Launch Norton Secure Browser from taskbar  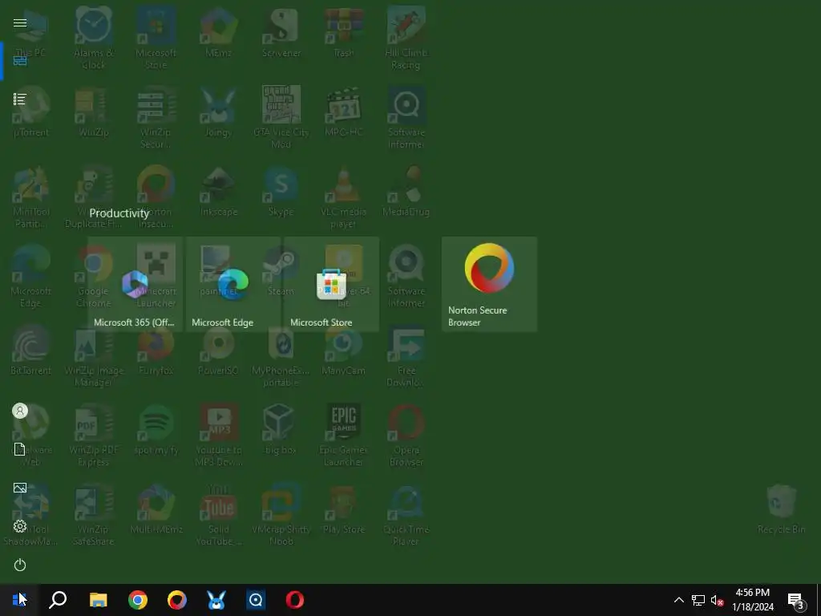177,600
